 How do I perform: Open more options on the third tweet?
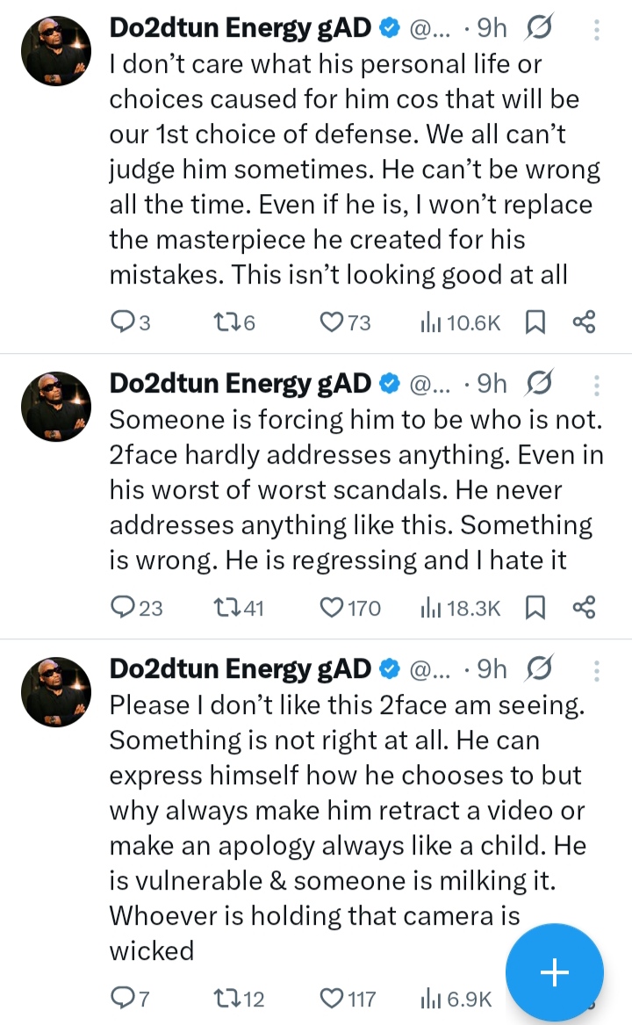coord(597,670)
